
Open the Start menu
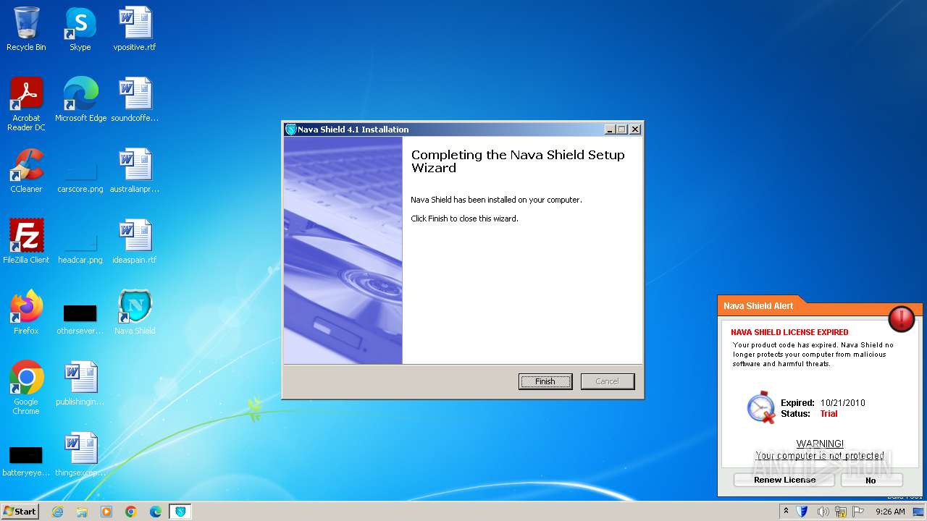20,511
